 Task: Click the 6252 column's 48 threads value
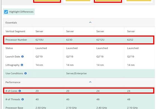point(129,99)
